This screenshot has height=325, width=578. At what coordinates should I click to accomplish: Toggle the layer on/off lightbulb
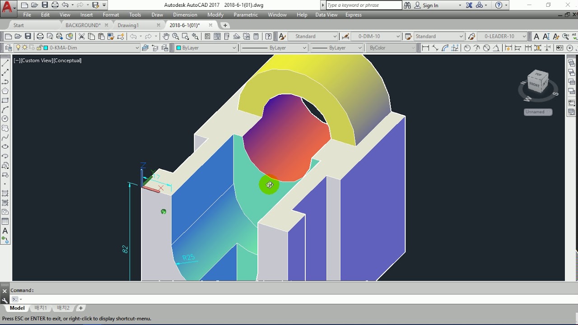click(19, 47)
